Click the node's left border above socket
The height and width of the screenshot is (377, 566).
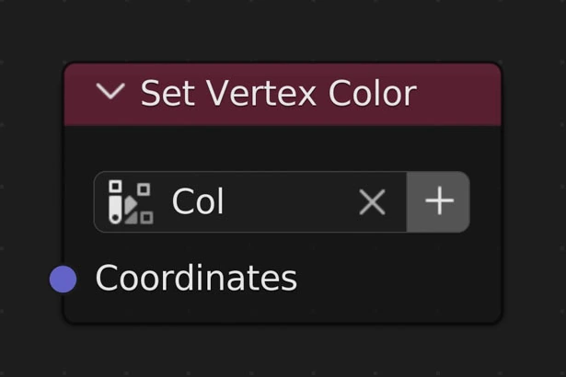(64, 184)
